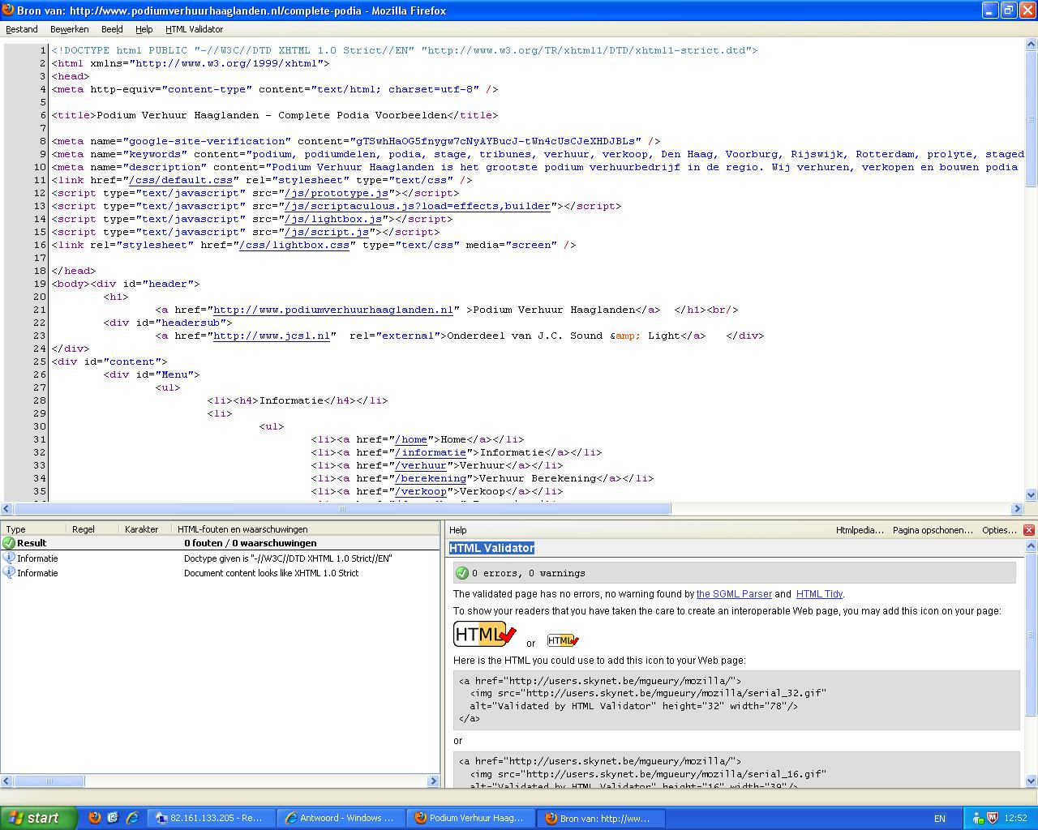Click the EN language indicator
The image size is (1038, 830).
tap(940, 819)
